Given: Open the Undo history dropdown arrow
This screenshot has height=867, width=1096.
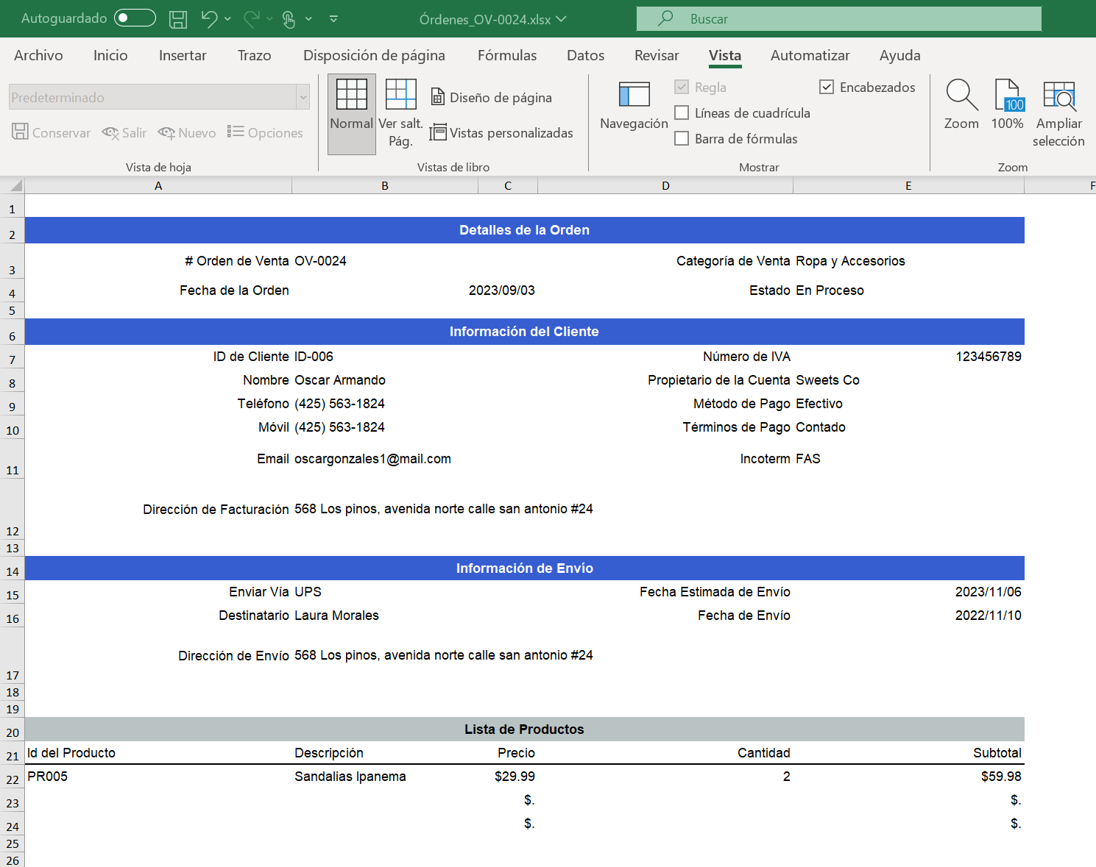Looking at the screenshot, I should [227, 19].
